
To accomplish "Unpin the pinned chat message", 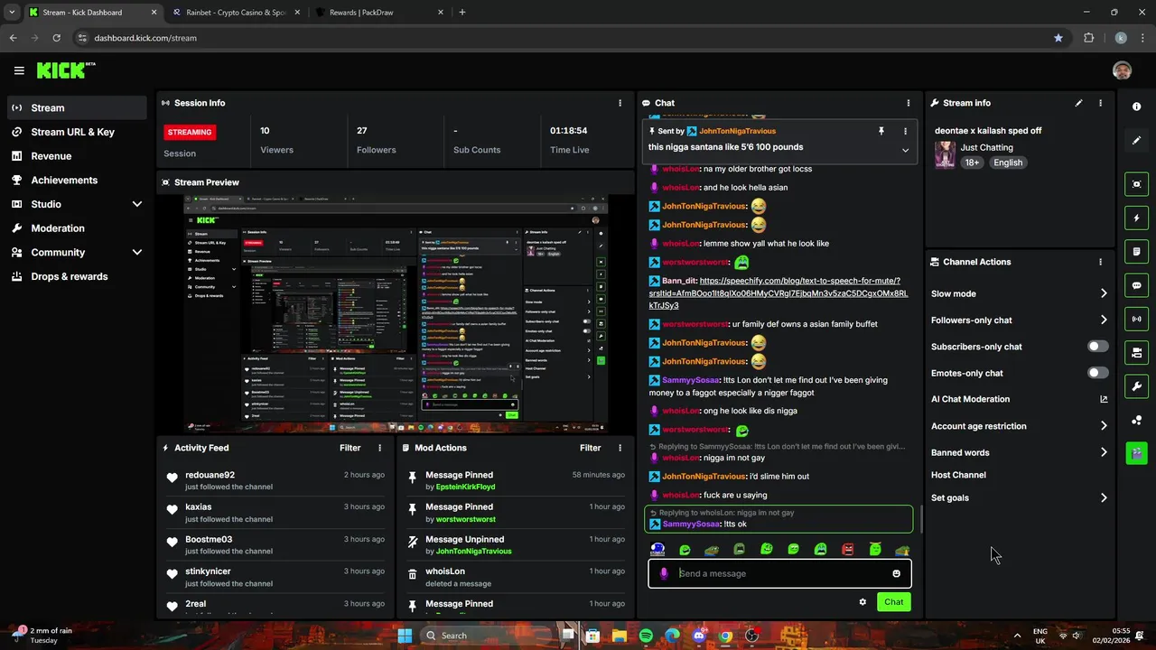I will pos(881,131).
